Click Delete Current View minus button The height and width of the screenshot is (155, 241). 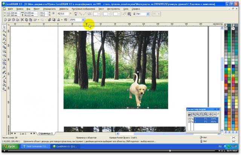coord(215,114)
